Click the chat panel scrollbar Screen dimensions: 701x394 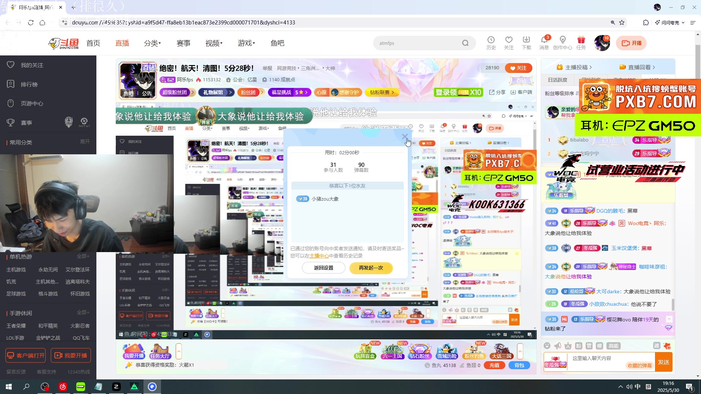pos(673,305)
